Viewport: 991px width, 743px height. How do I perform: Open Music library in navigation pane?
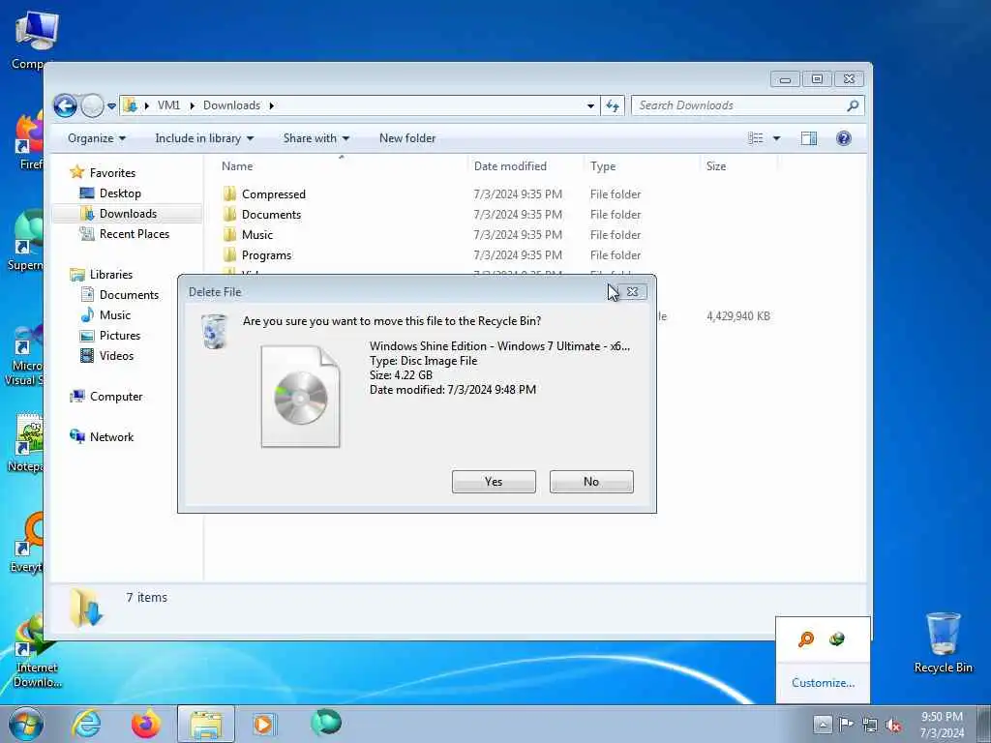click(115, 314)
